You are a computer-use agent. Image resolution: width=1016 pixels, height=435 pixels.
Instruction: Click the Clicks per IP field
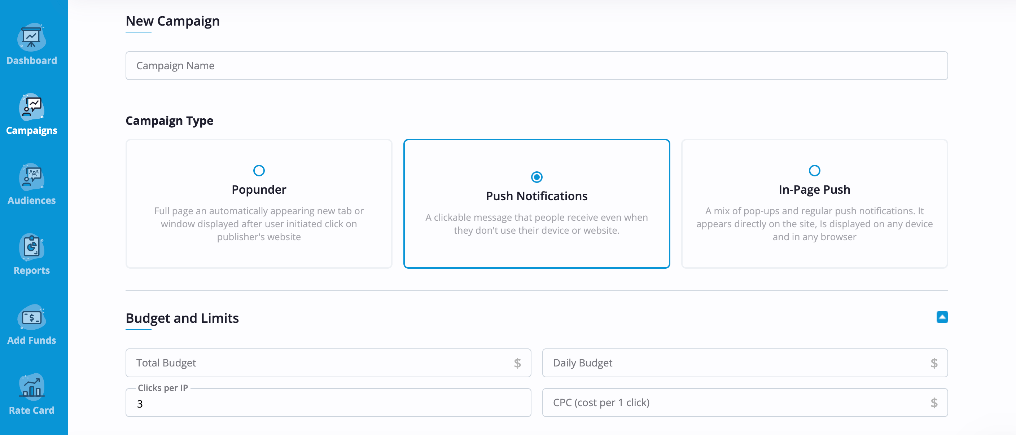pyautogui.click(x=328, y=403)
